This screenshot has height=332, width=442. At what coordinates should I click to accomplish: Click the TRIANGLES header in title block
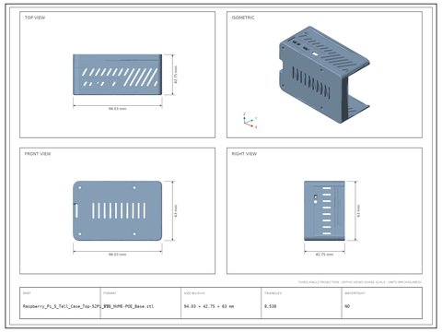click(x=273, y=293)
